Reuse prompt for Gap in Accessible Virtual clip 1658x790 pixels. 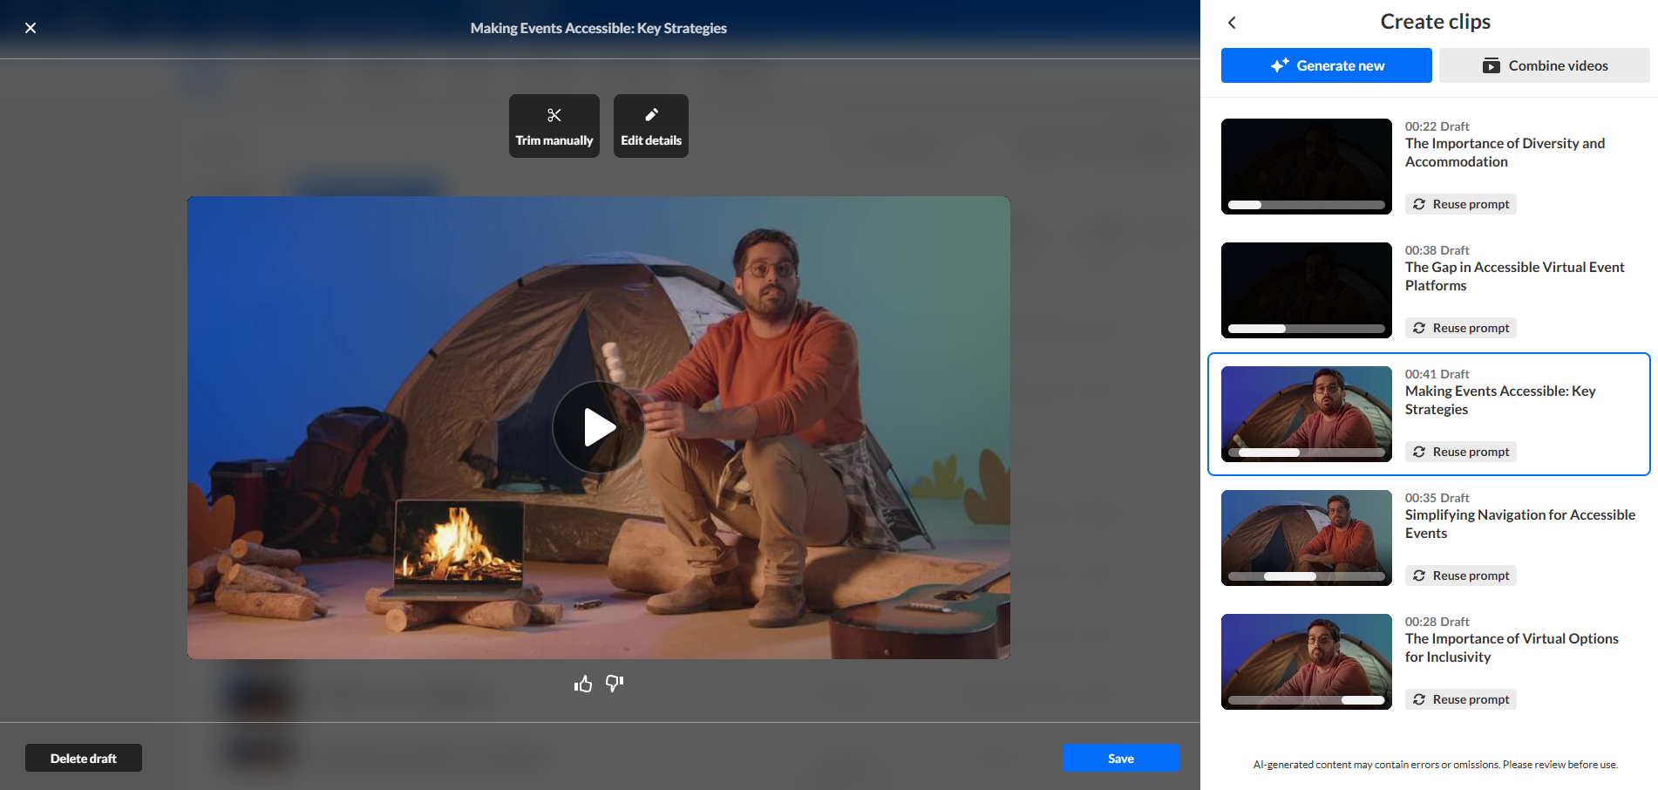(x=1461, y=328)
